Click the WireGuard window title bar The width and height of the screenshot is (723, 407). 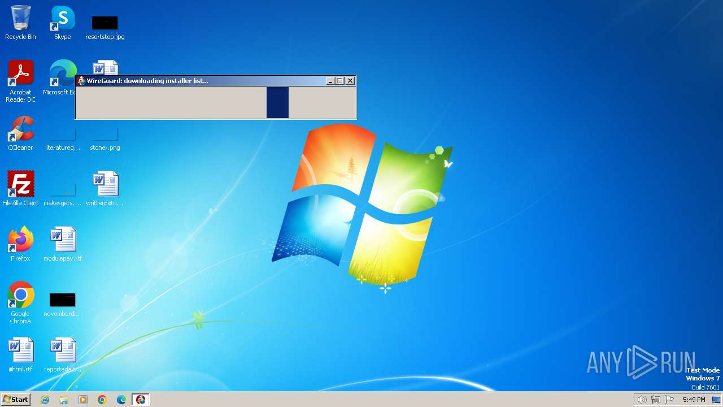click(x=216, y=81)
